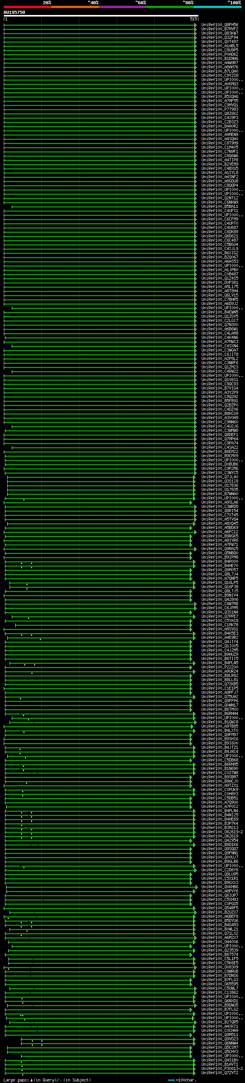This screenshot has height=1083, width=245.
Task: Open UniRef100_Q7JL40 sequence hit
Action: click(x=220, y=477)
